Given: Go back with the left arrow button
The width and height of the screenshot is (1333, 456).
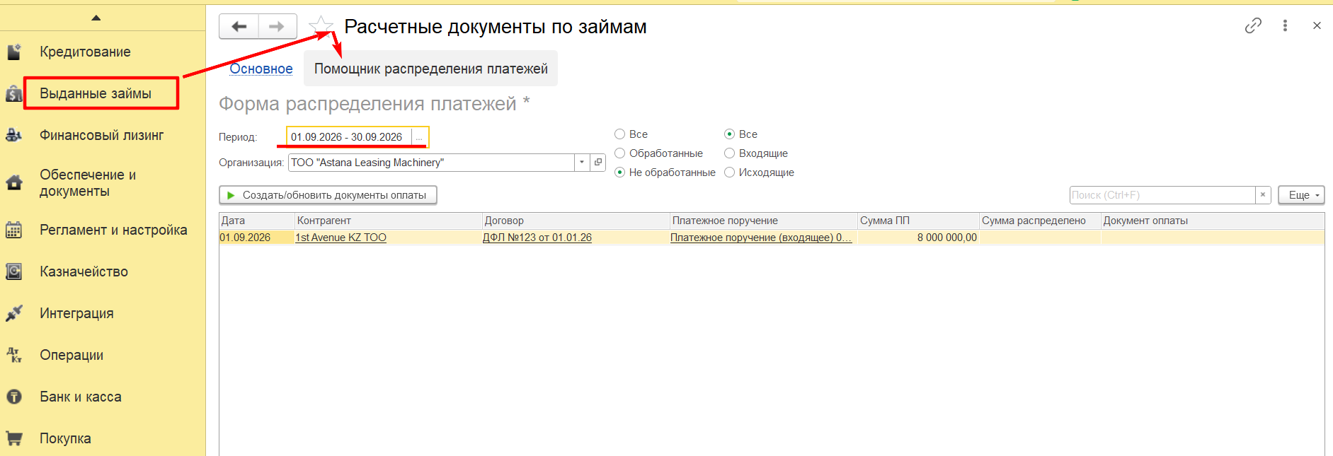Looking at the screenshot, I should coord(239,27).
